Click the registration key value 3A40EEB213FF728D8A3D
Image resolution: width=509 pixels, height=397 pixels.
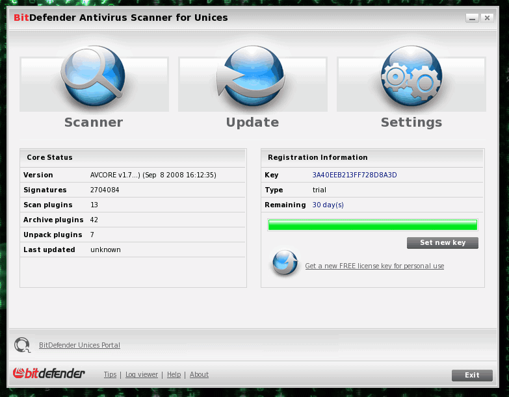pyautogui.click(x=354, y=175)
